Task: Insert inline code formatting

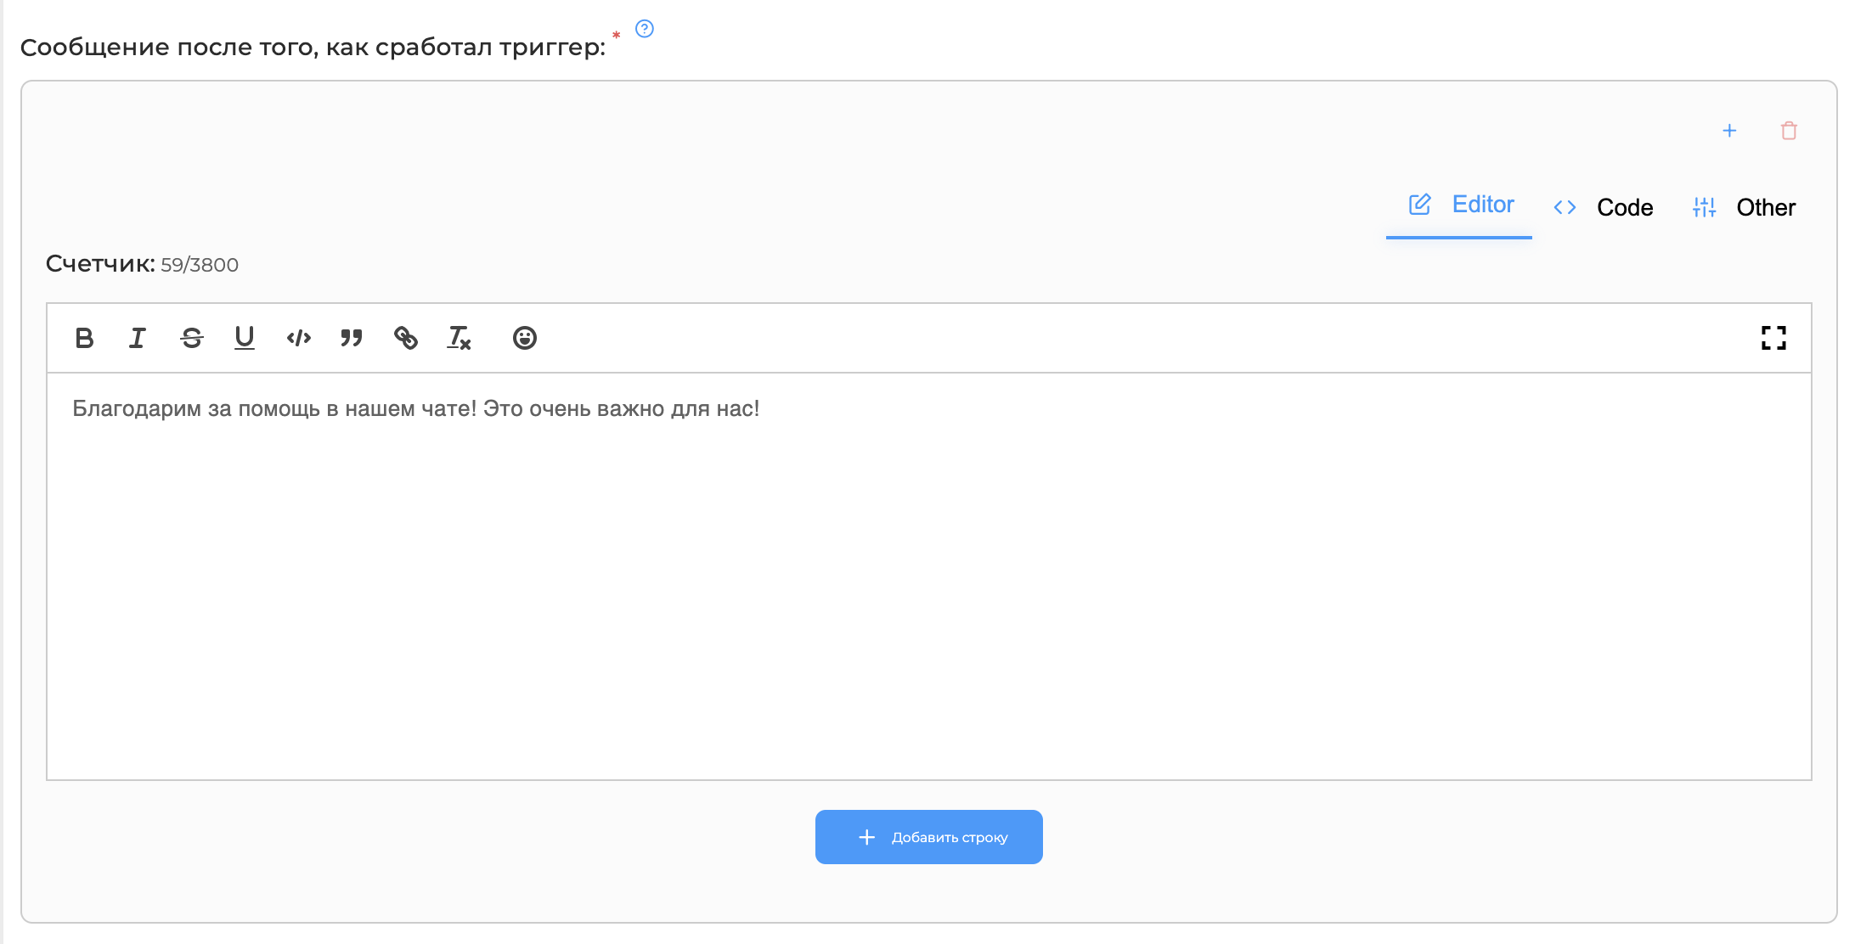Action: pyautogui.click(x=298, y=338)
